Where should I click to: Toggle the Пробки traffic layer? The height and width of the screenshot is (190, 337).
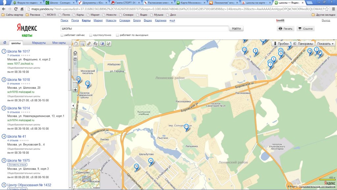(281, 44)
